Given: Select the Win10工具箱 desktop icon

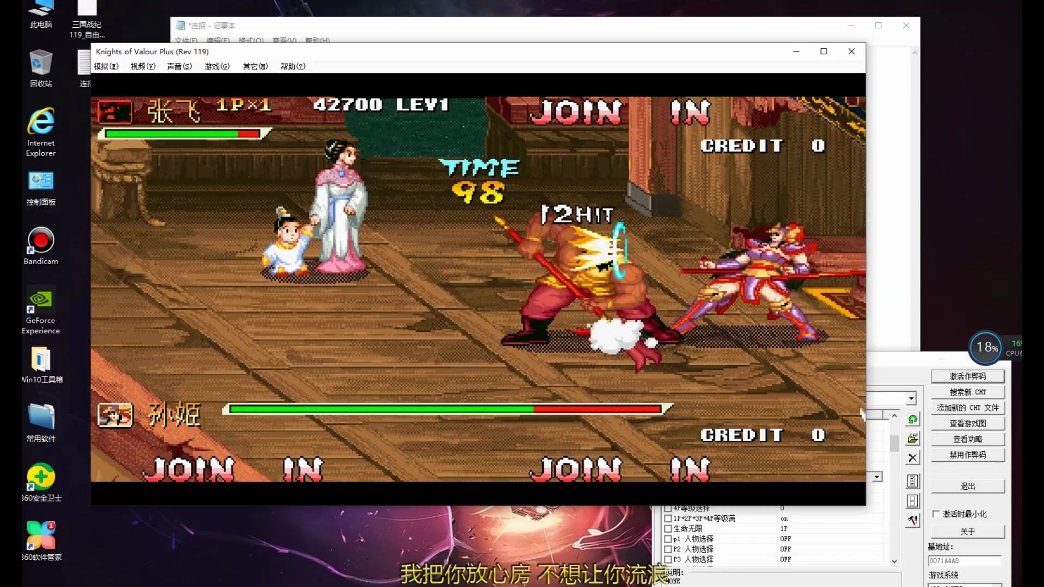Looking at the screenshot, I should pos(41,364).
